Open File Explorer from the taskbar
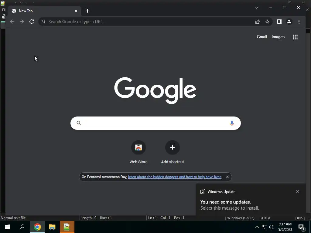Screen dimensions: 311x233 click(52, 227)
